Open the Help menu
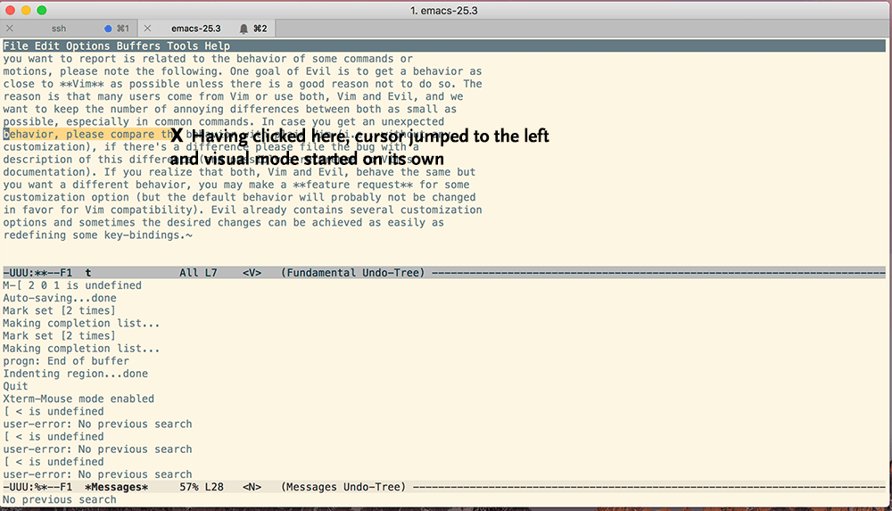 coord(218,46)
